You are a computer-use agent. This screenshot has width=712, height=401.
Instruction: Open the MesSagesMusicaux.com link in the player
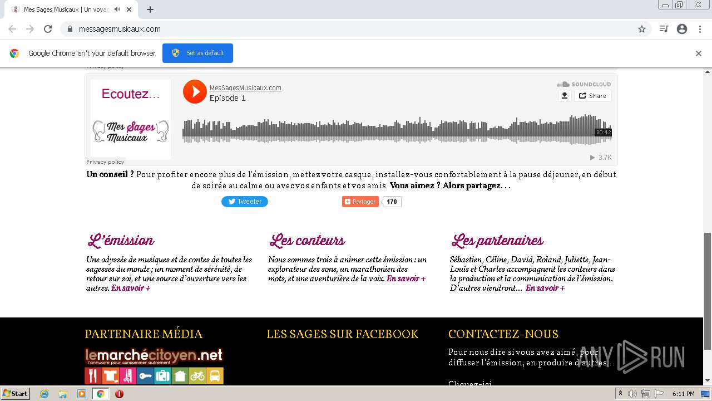click(x=245, y=87)
